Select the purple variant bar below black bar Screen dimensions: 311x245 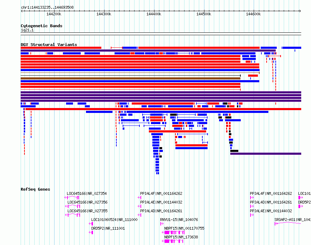266,154
